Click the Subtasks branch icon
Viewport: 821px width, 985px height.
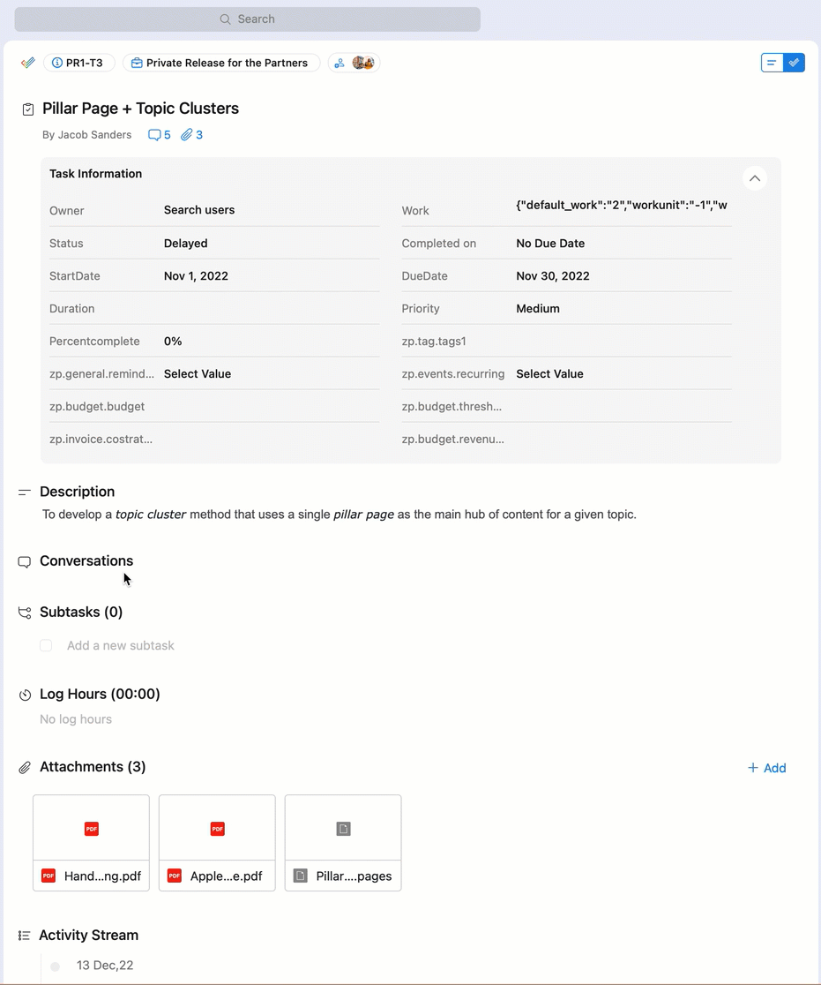click(x=25, y=613)
